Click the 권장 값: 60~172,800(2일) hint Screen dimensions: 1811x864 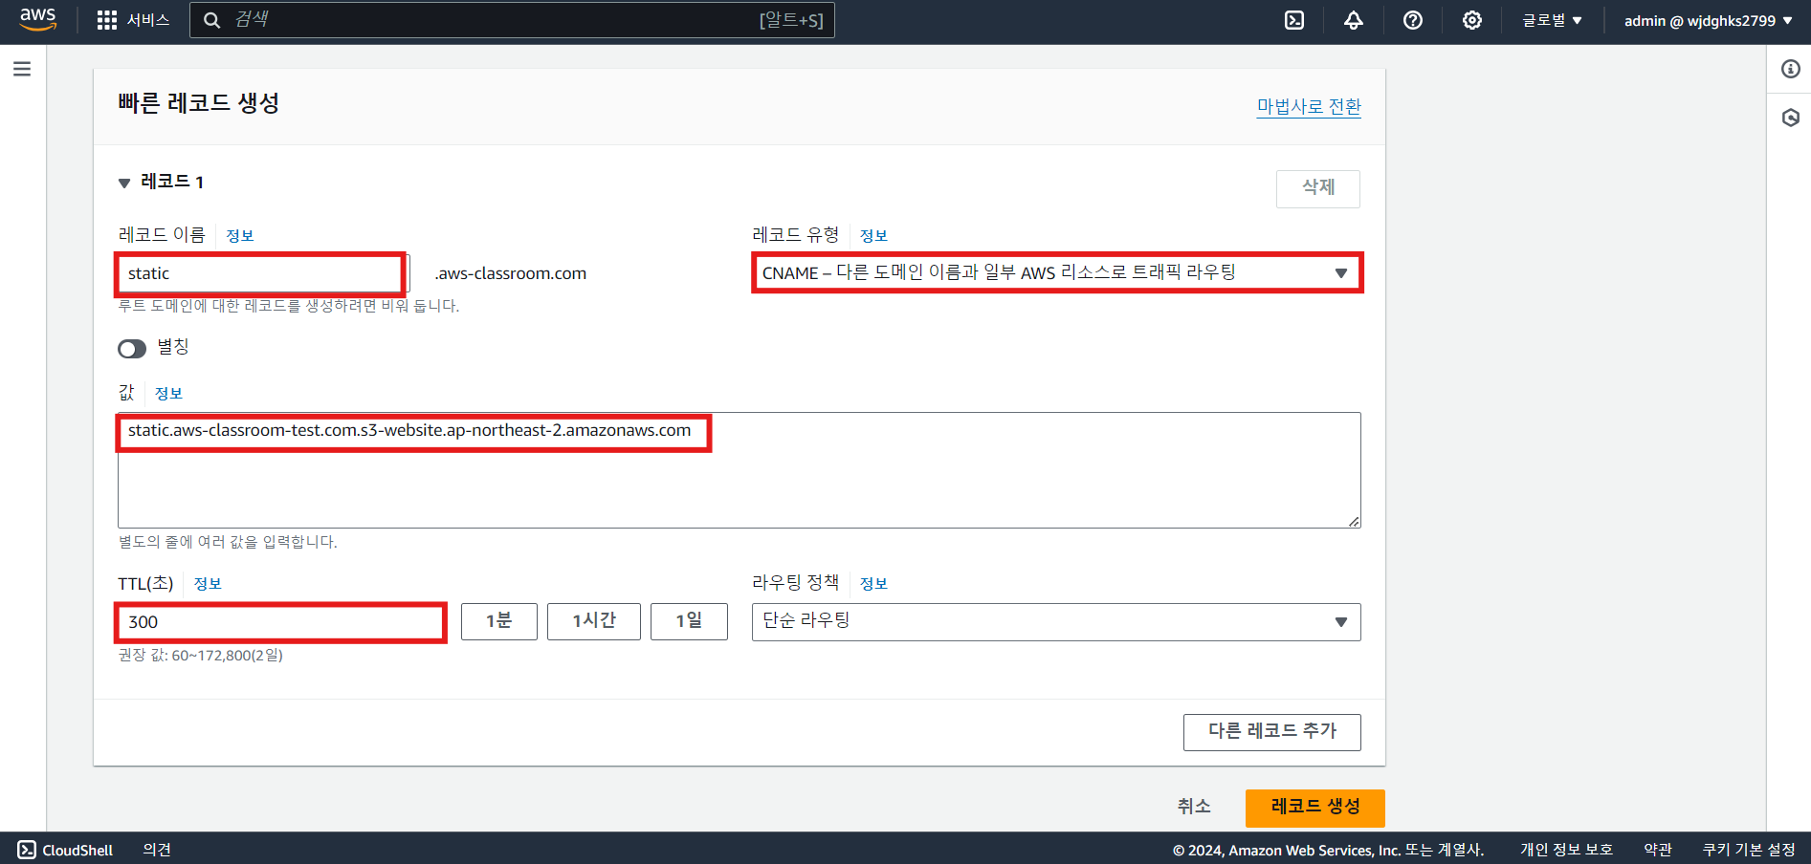coord(200,656)
